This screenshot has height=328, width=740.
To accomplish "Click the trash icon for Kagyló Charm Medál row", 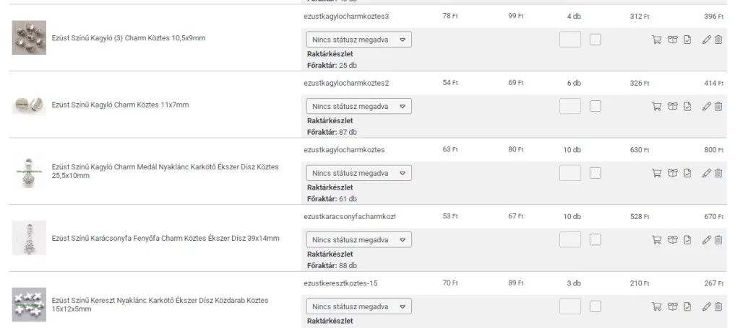I will [x=718, y=173].
